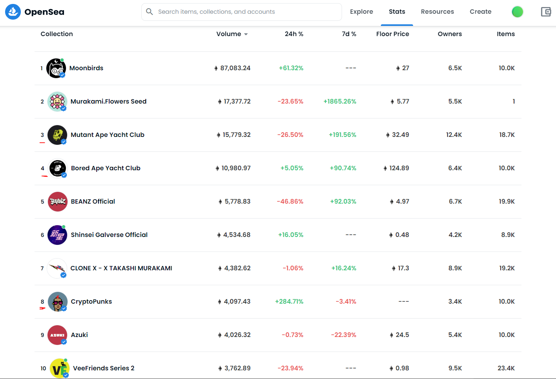Open the green account avatar
Screen dimensions: 556x379
[x=518, y=12]
